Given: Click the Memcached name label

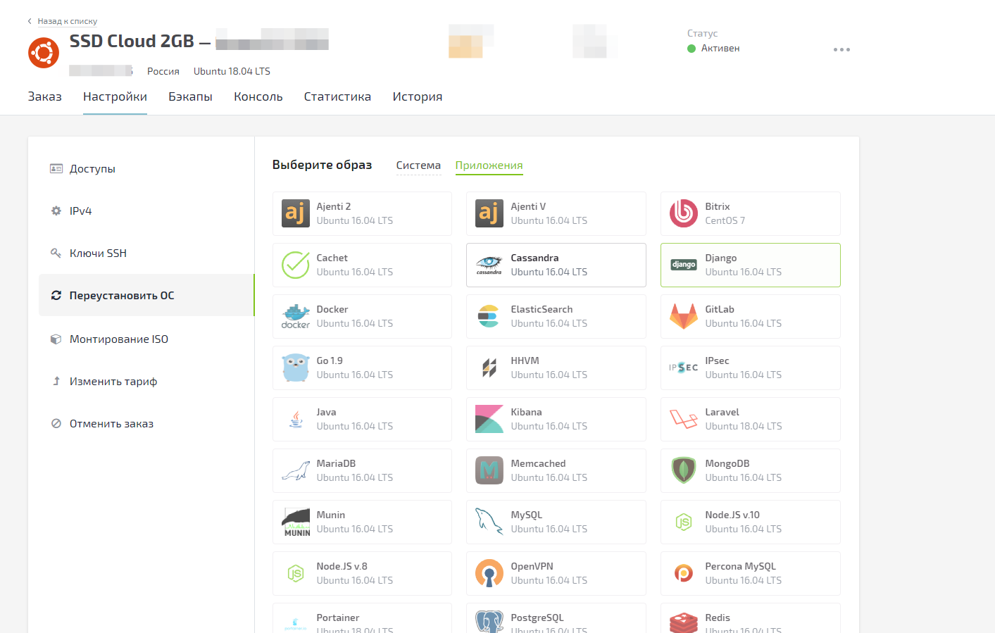Looking at the screenshot, I should click(x=539, y=463).
